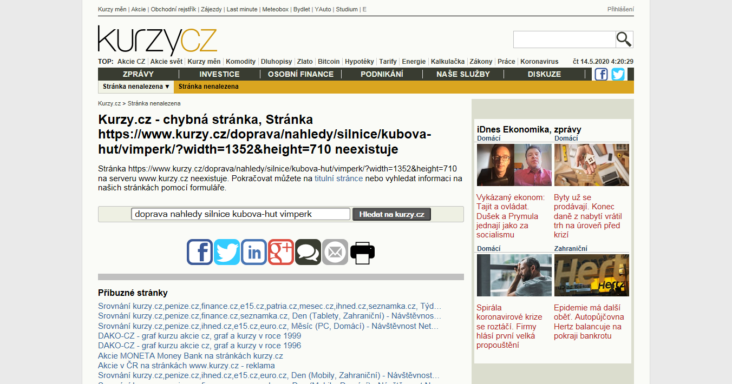This screenshot has height=384, width=732.
Task: Click the 'iDnes Ekonomika, zprávy' heading
Action: coord(529,129)
